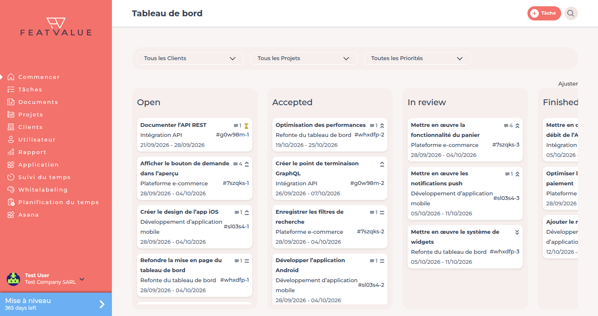Click the Whitelabeling icon
598x316 pixels.
[x=11, y=190]
